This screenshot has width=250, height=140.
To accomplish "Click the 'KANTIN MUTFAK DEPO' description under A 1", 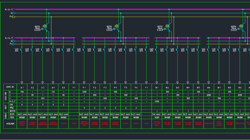I will tap(22, 124).
